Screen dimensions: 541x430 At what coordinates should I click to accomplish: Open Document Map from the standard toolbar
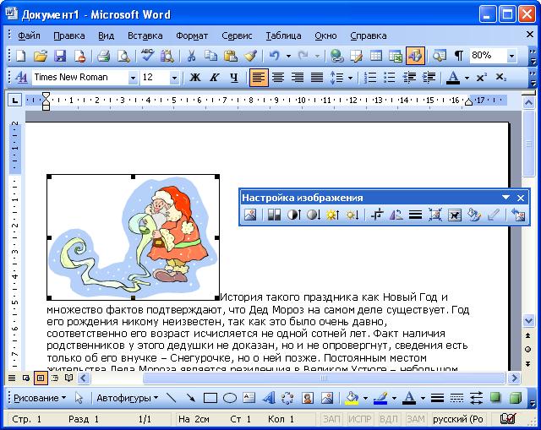click(x=440, y=56)
